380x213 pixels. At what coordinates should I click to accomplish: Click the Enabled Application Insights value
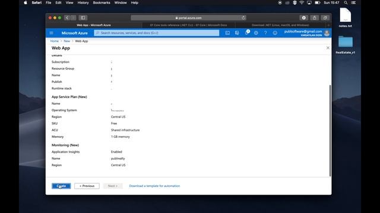(x=116, y=152)
